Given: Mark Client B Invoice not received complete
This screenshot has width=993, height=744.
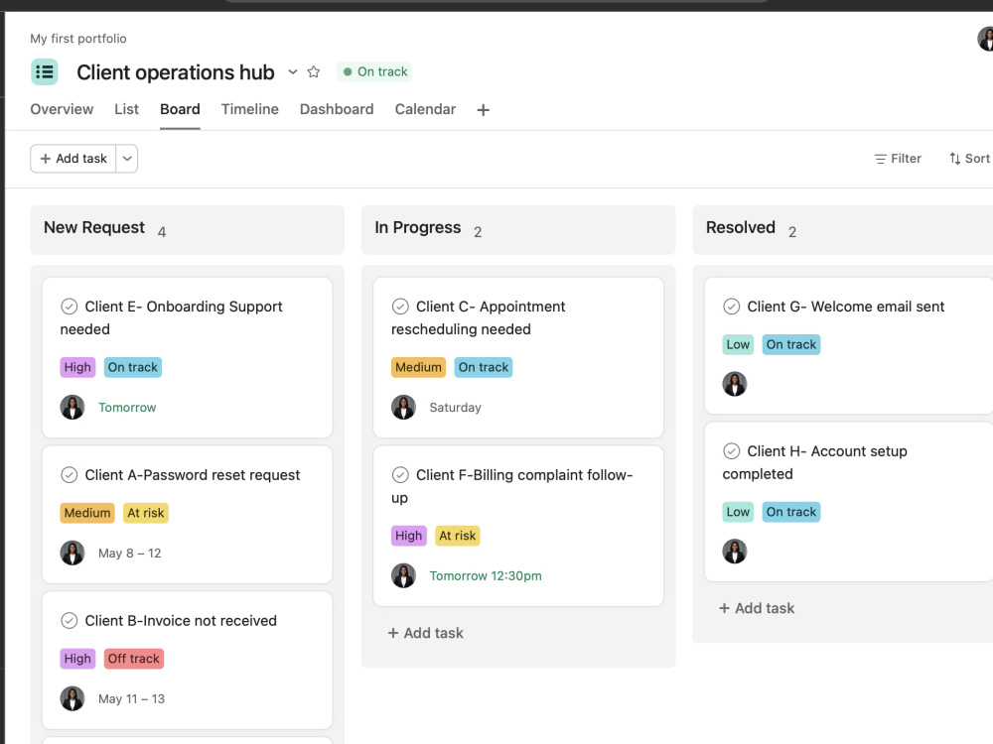Looking at the screenshot, I should (70, 621).
